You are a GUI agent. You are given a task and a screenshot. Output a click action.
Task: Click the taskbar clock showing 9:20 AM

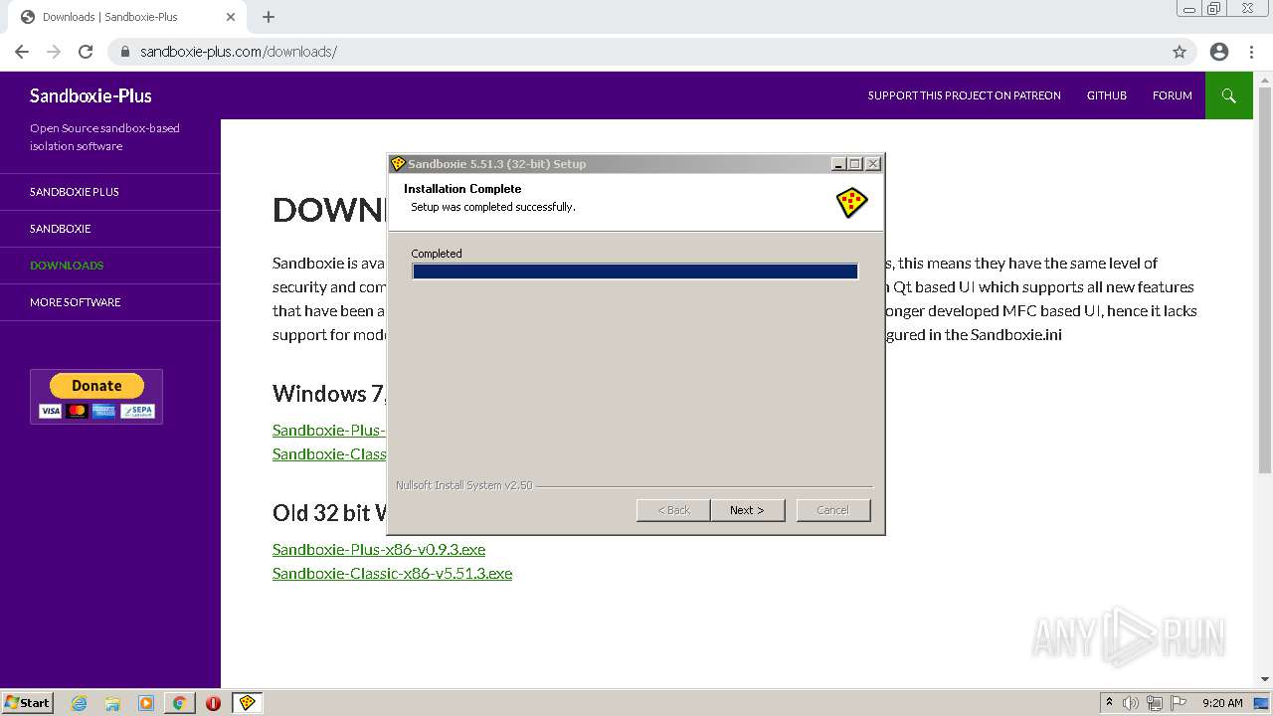pos(1222,703)
